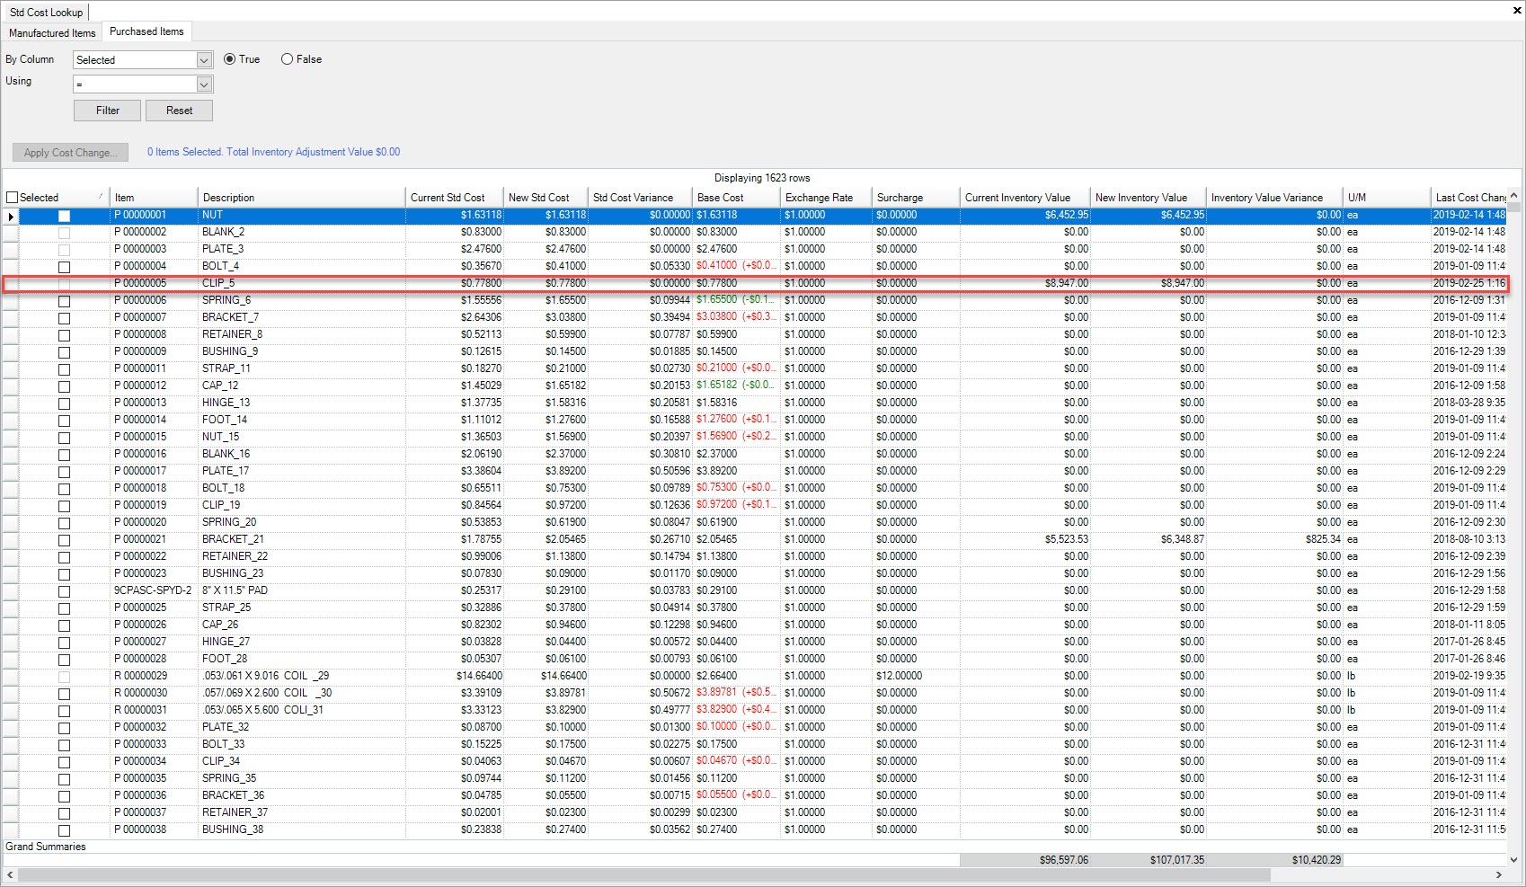Click the Filter button
Viewport: 1526px width, 887px height.
point(108,111)
